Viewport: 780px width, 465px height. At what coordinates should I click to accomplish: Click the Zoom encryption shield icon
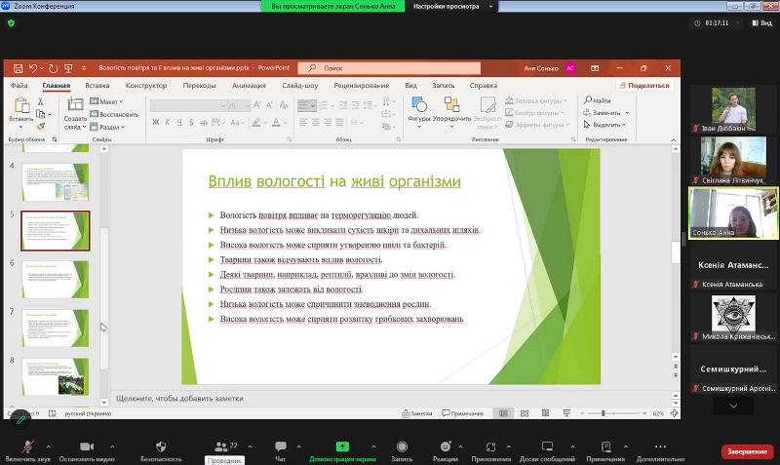(x=12, y=22)
